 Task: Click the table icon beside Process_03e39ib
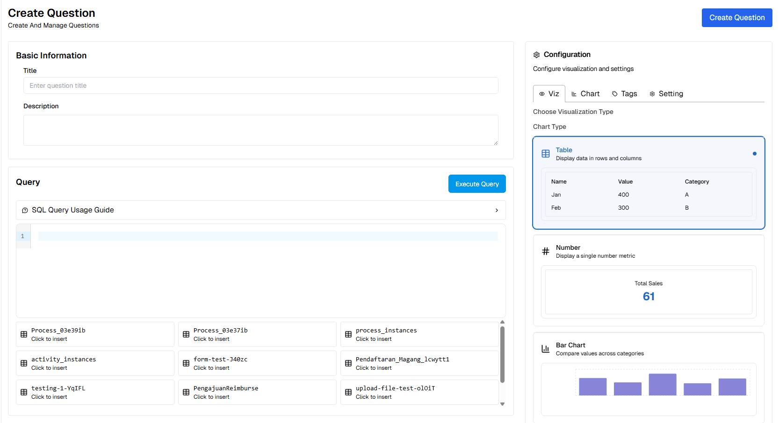(24, 334)
